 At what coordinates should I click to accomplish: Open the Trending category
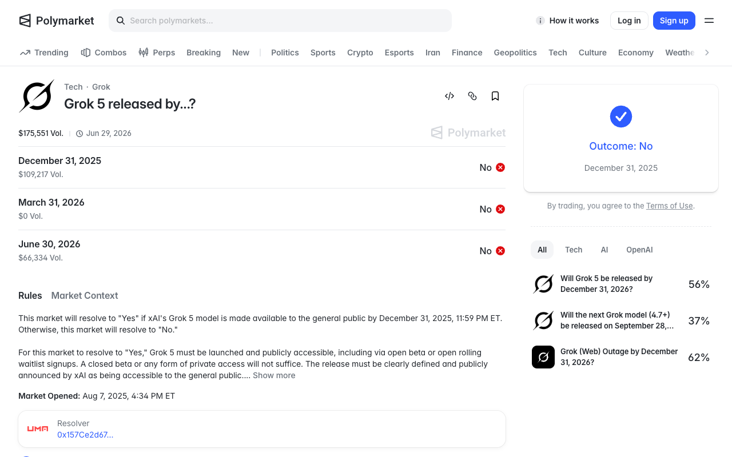point(44,53)
